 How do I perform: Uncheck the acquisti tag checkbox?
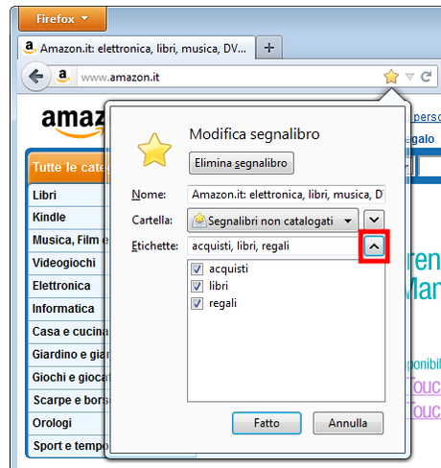197,269
